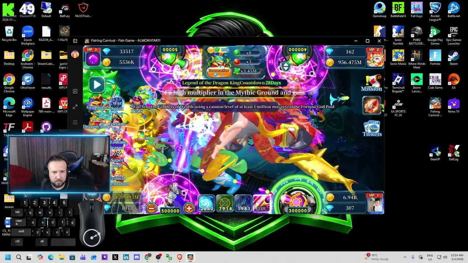Activate the freeze skill labeled 2840
The height and width of the screenshot is (263, 468).
point(206,204)
